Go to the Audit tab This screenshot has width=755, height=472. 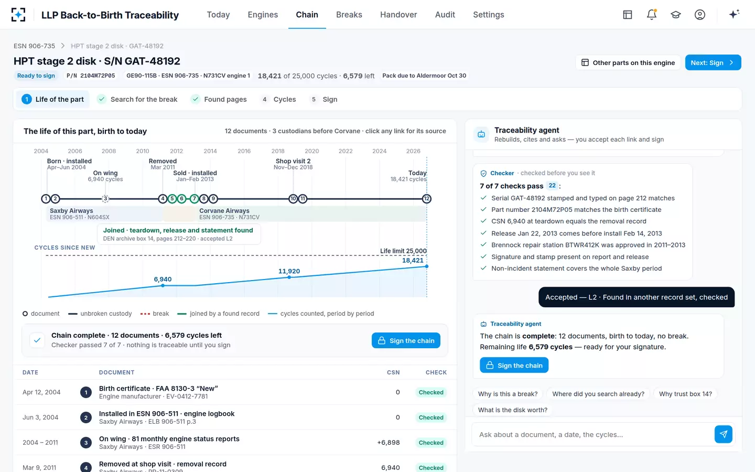445,15
